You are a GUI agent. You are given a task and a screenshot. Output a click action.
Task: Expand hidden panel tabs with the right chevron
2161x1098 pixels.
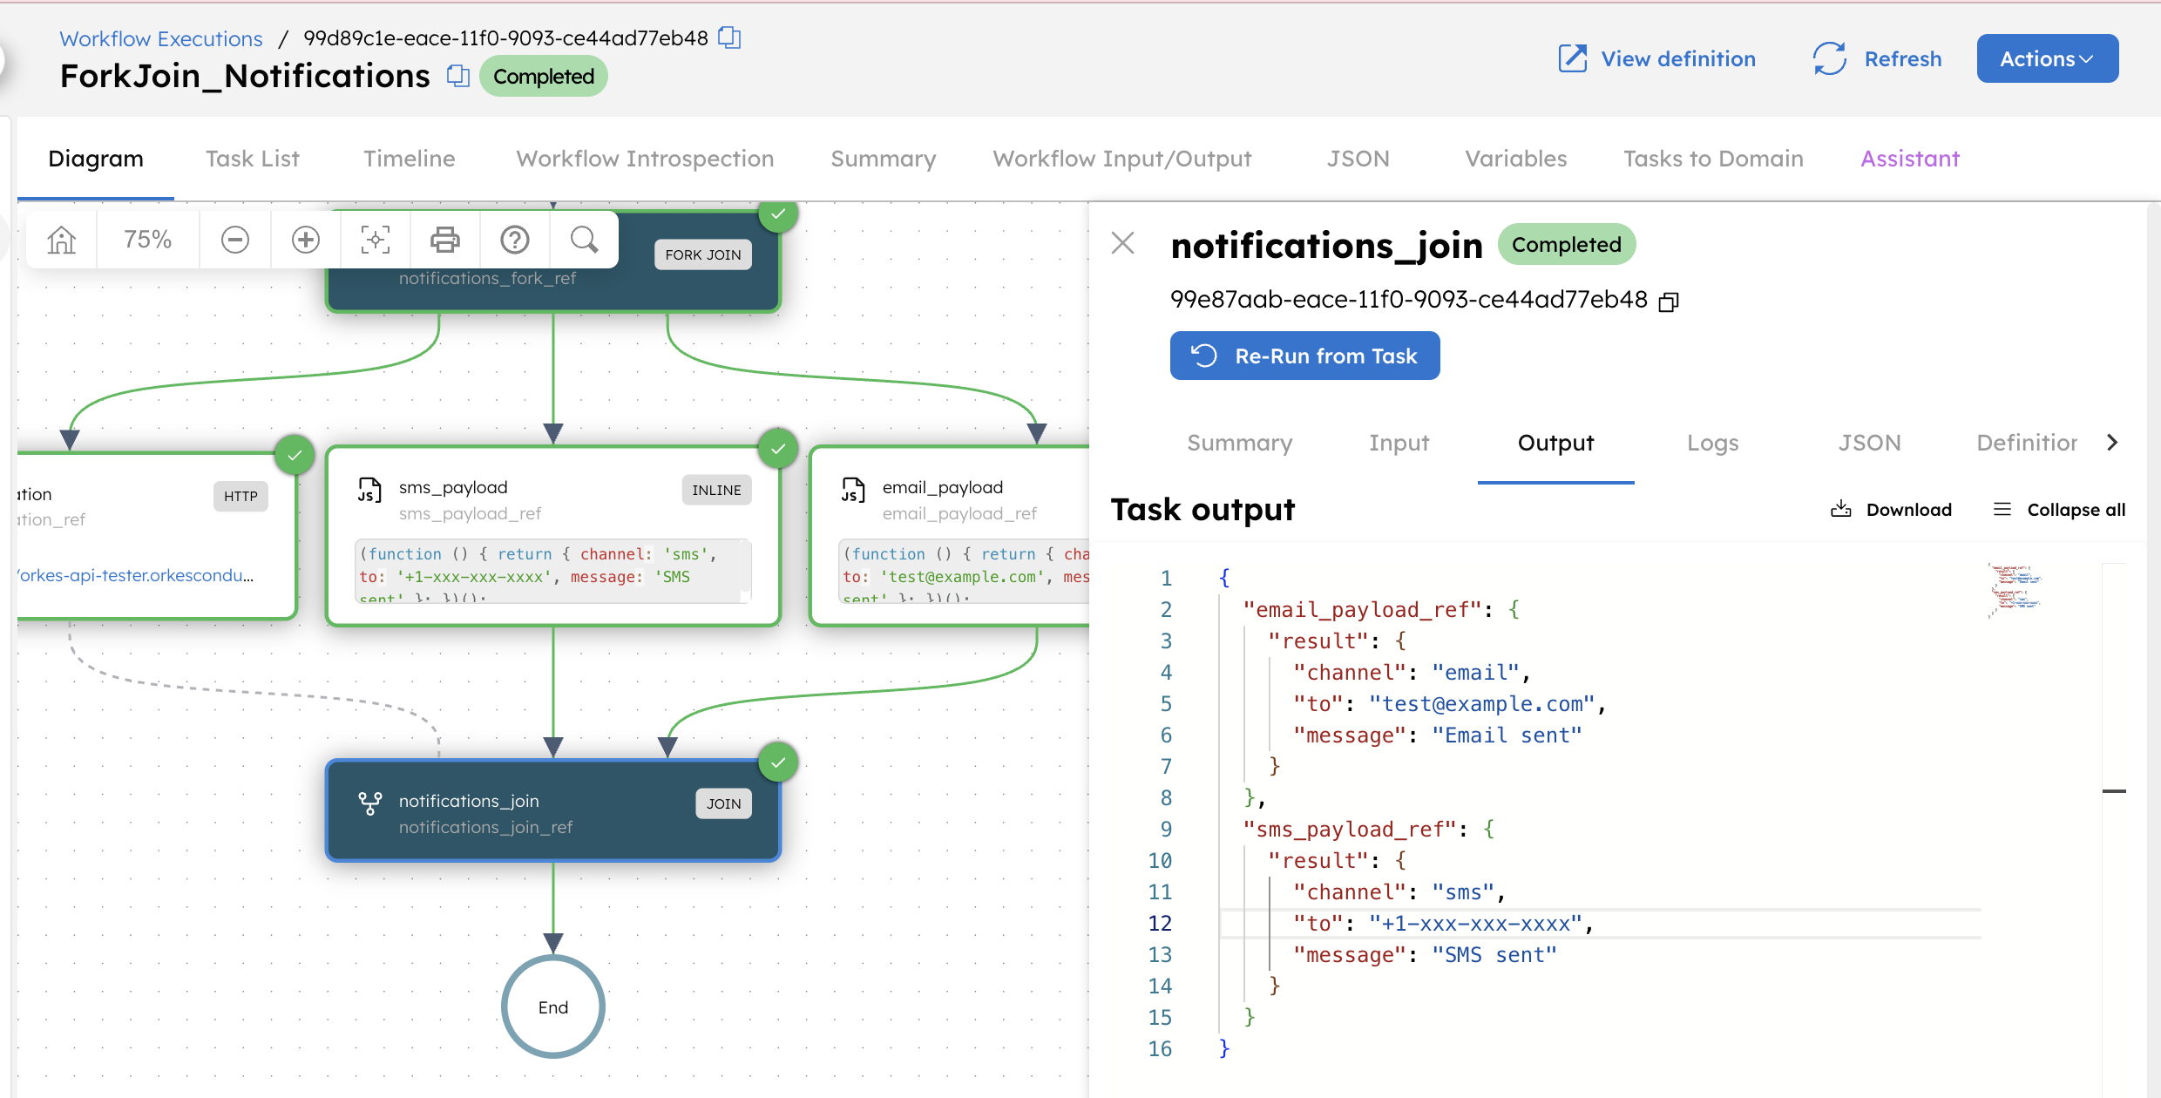(2113, 442)
